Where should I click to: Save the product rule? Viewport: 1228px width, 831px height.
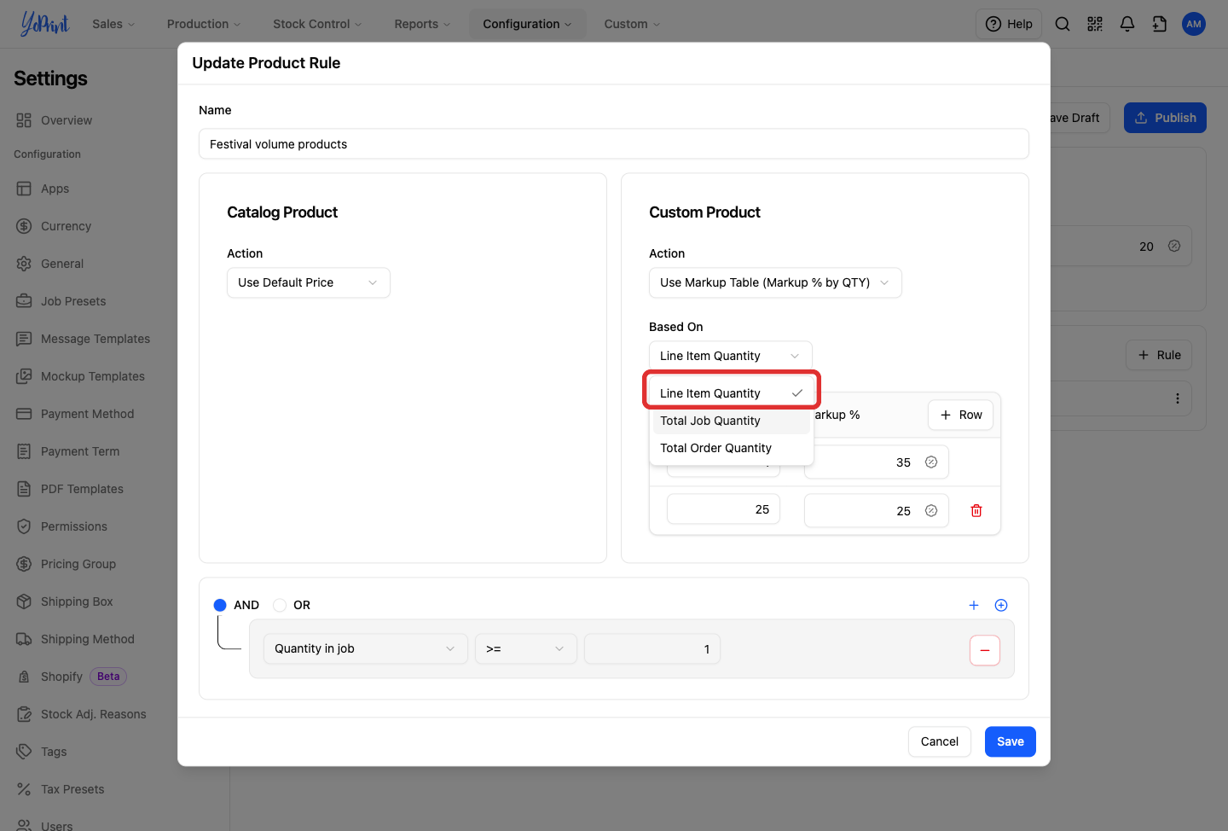[1011, 741]
